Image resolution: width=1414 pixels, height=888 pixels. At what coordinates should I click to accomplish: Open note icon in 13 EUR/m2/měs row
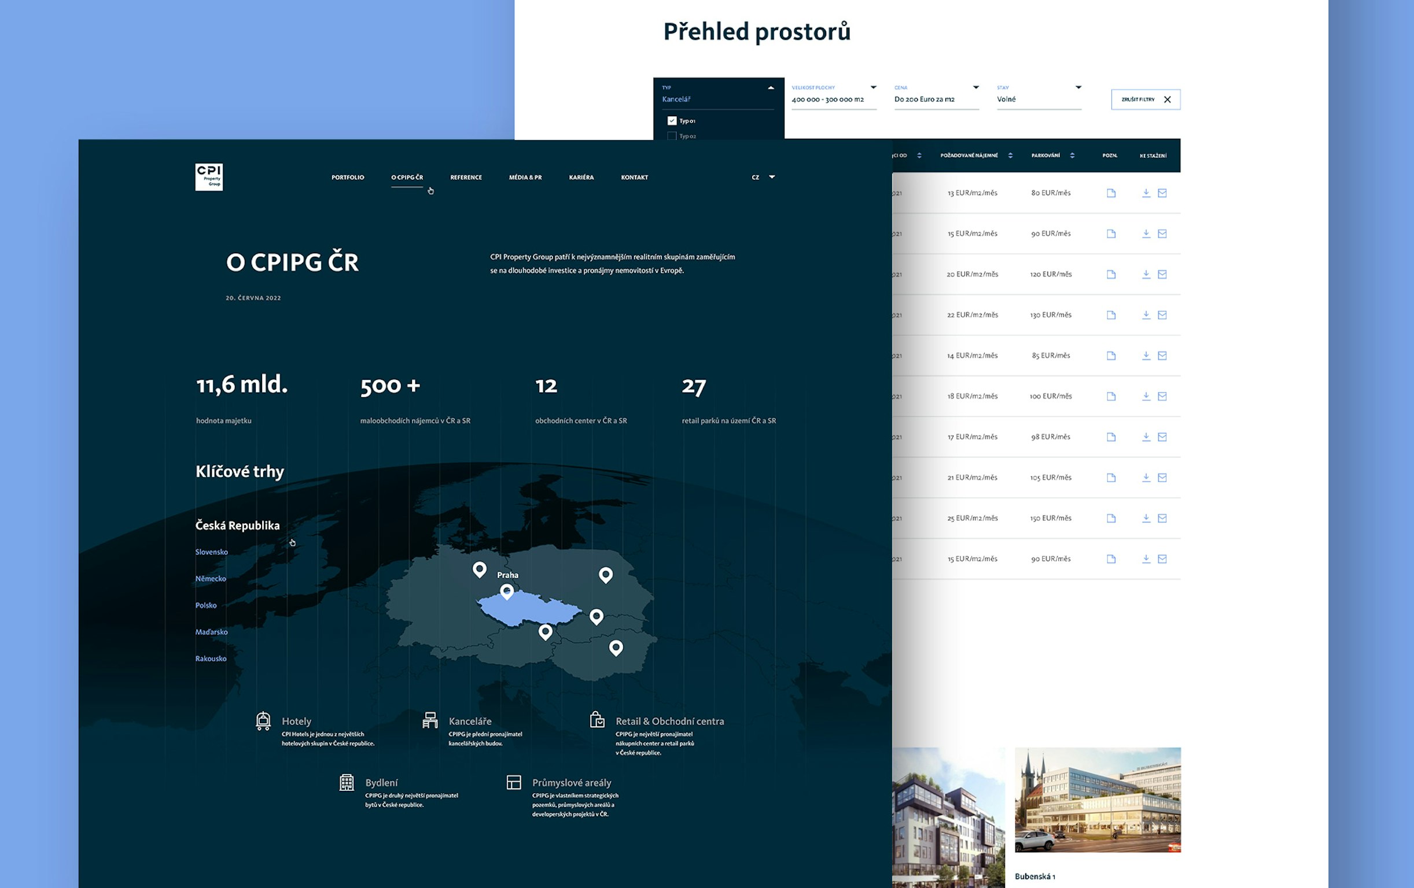[x=1111, y=193]
